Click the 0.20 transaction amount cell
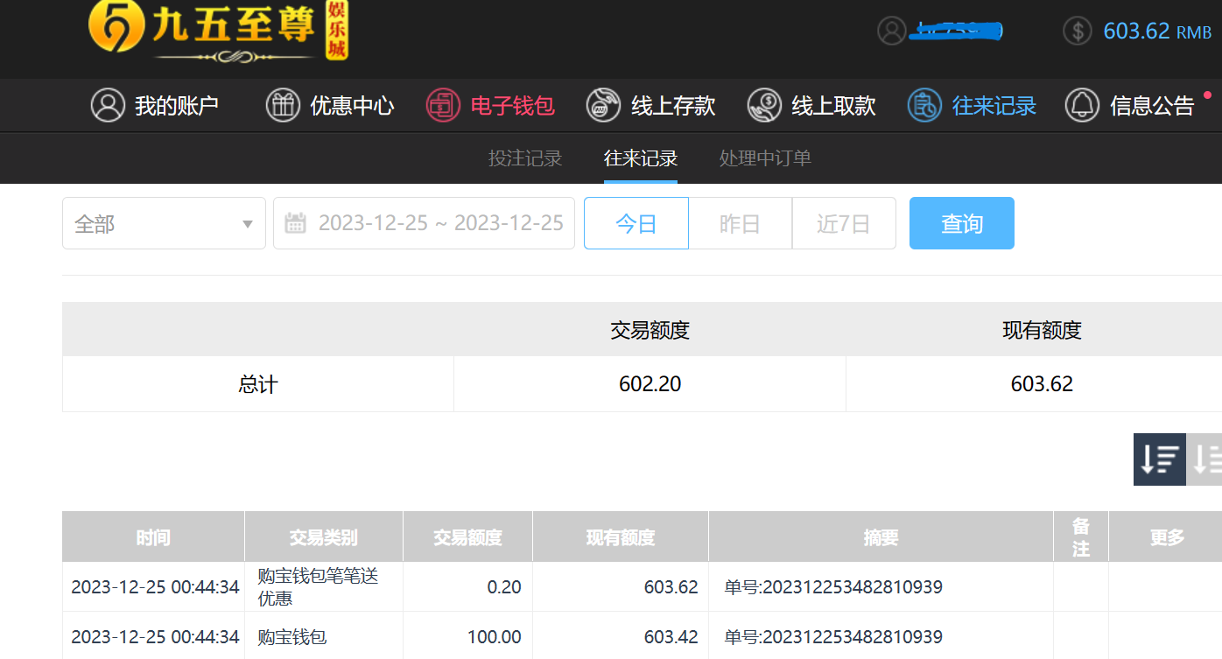The width and height of the screenshot is (1222, 659). [x=467, y=586]
